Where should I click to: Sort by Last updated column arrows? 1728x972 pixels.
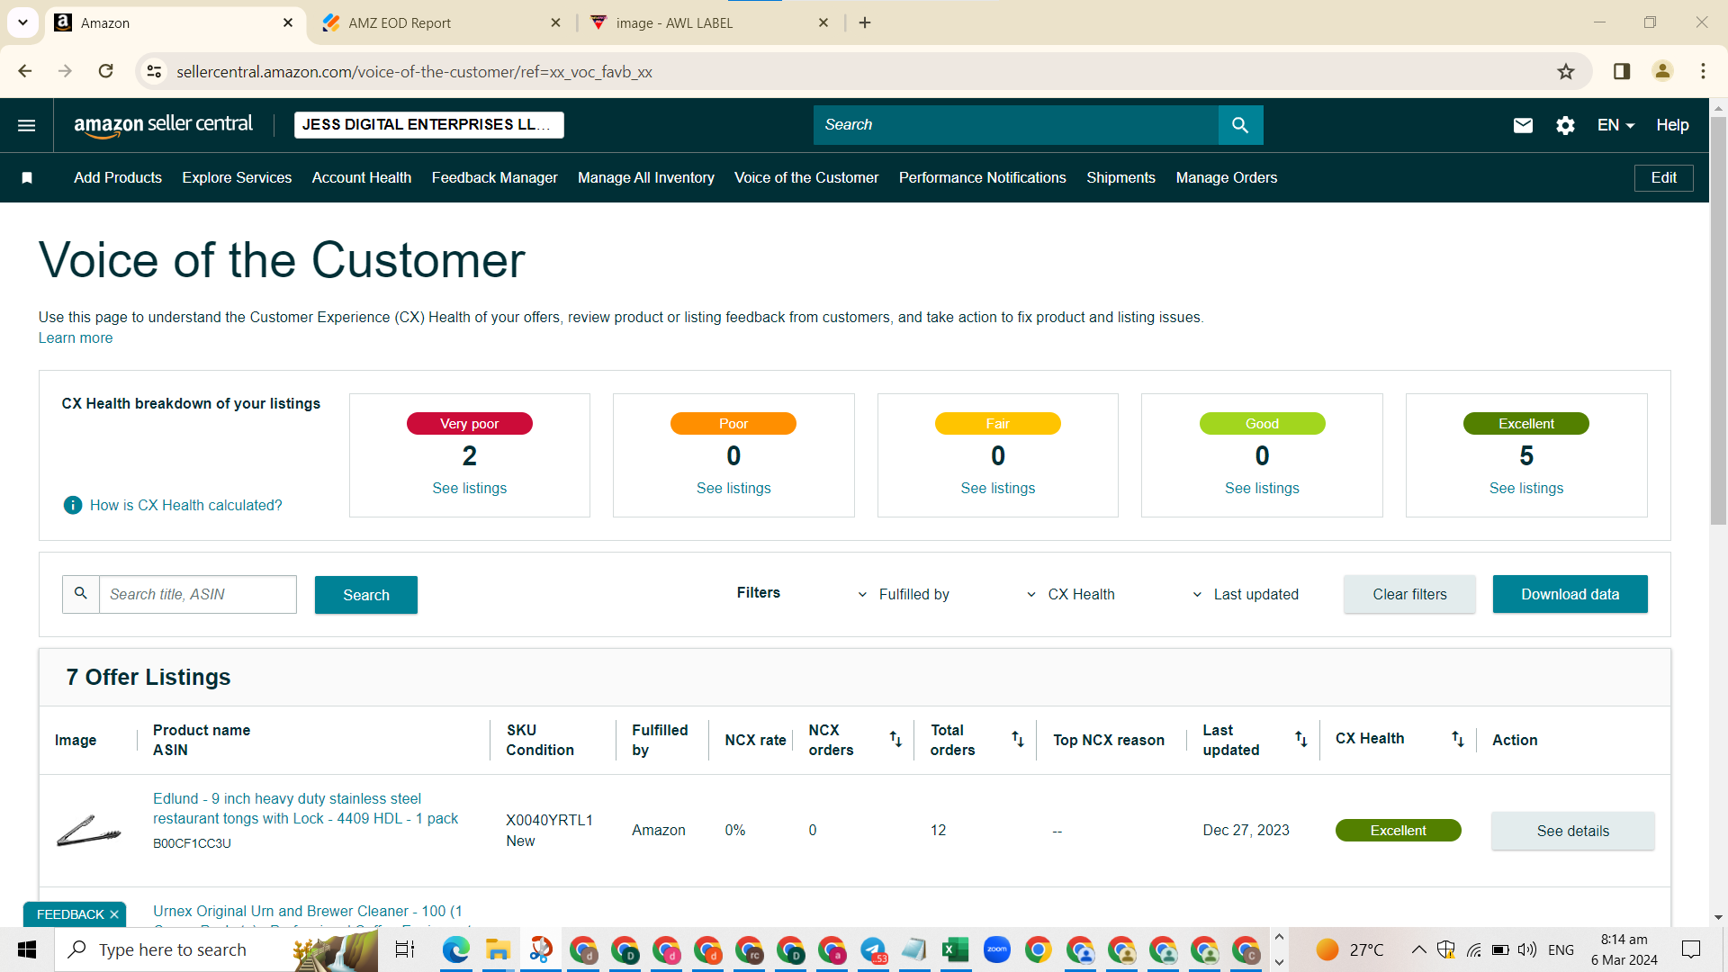[x=1301, y=739]
